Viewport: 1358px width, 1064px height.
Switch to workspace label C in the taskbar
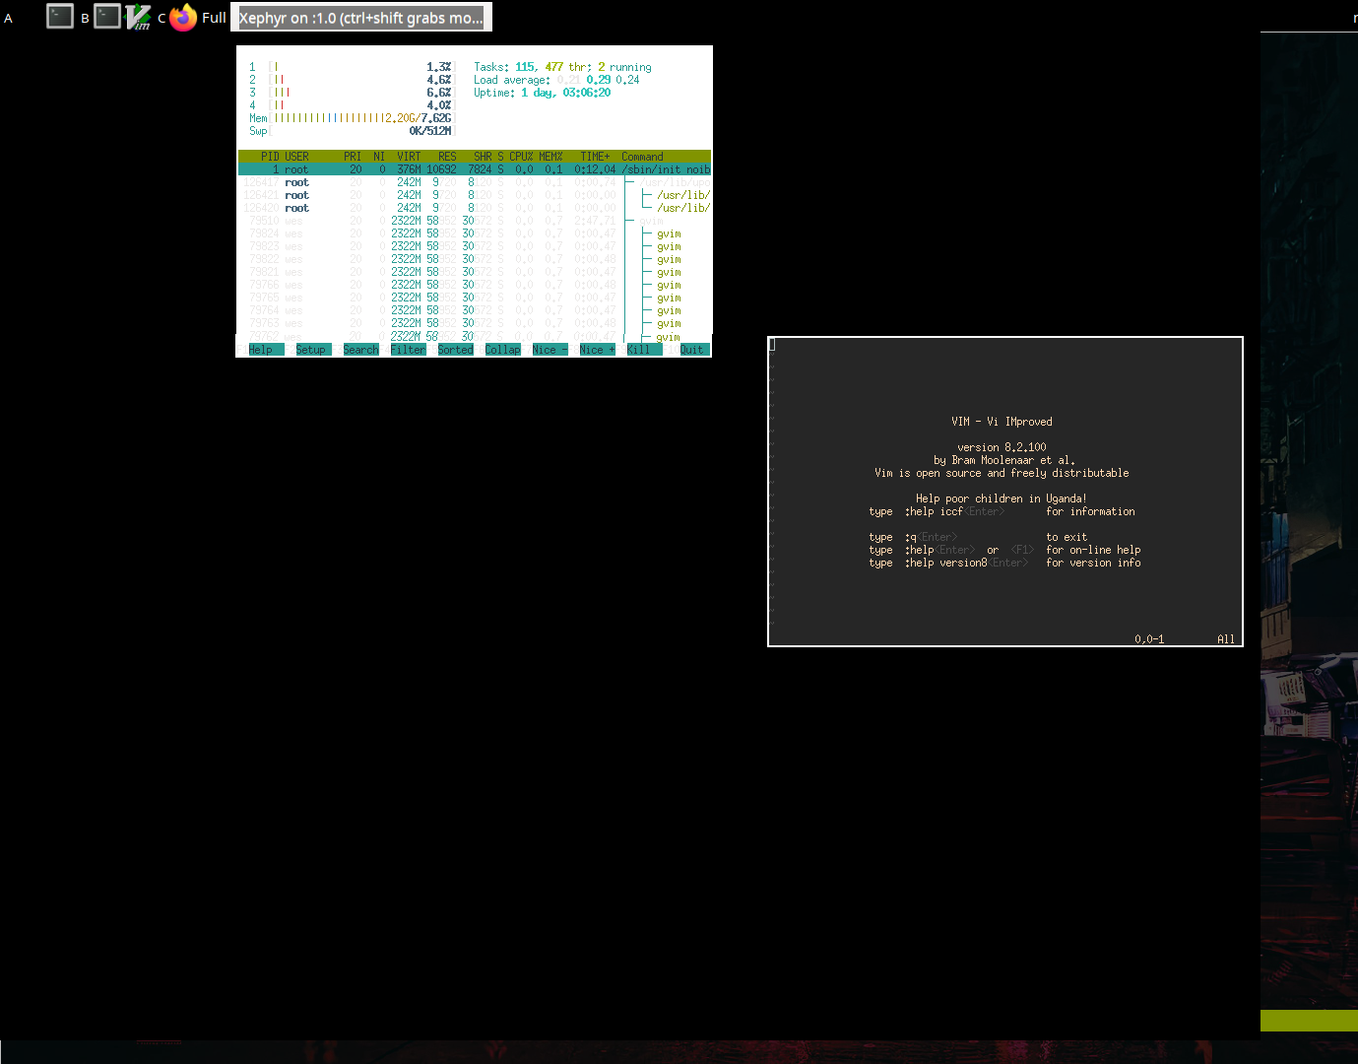pyautogui.click(x=162, y=18)
